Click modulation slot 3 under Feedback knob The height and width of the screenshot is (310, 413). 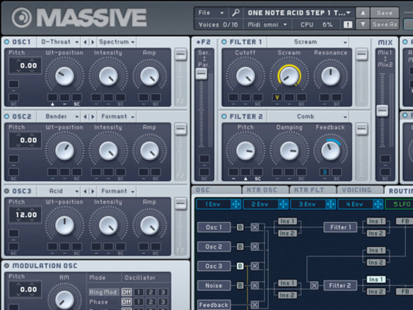point(325,172)
